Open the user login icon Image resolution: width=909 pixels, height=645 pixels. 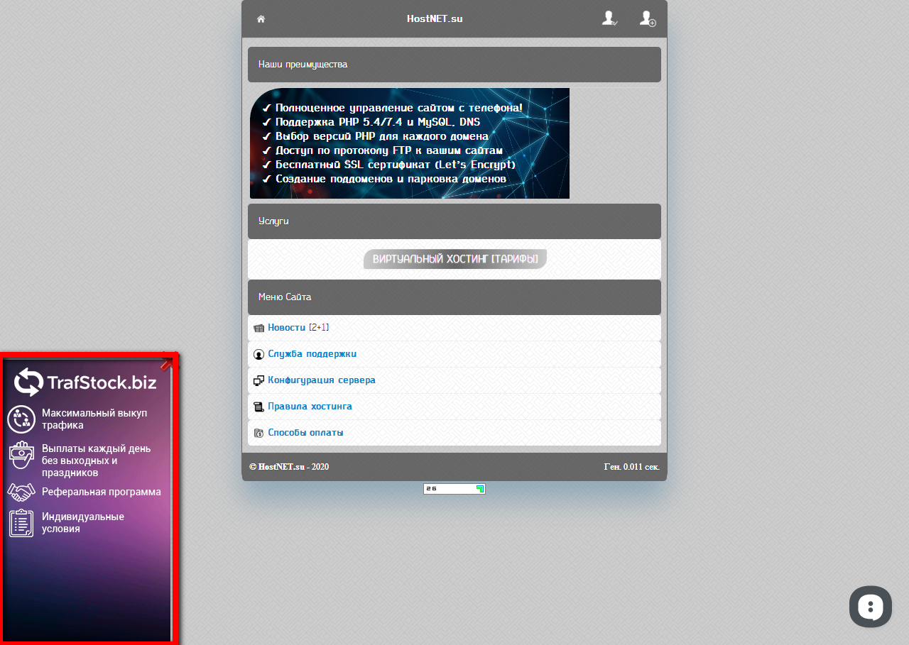(x=609, y=18)
